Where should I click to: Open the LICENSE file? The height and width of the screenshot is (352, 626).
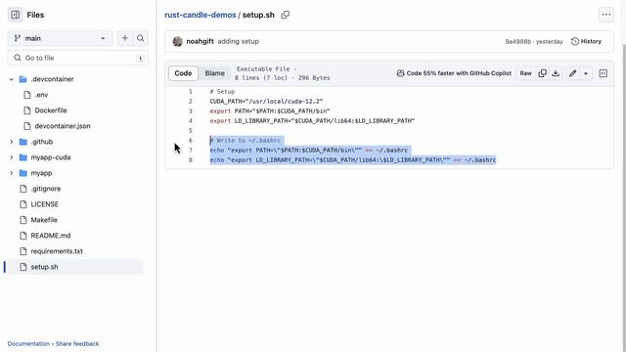(x=44, y=204)
